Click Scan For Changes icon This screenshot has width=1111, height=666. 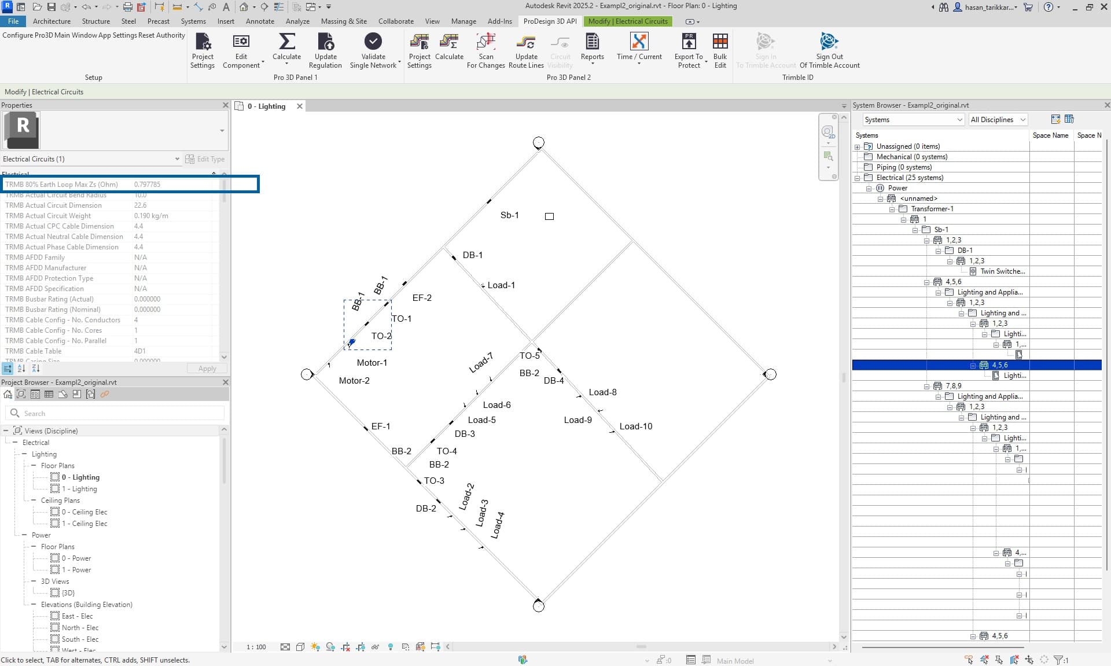(x=485, y=42)
